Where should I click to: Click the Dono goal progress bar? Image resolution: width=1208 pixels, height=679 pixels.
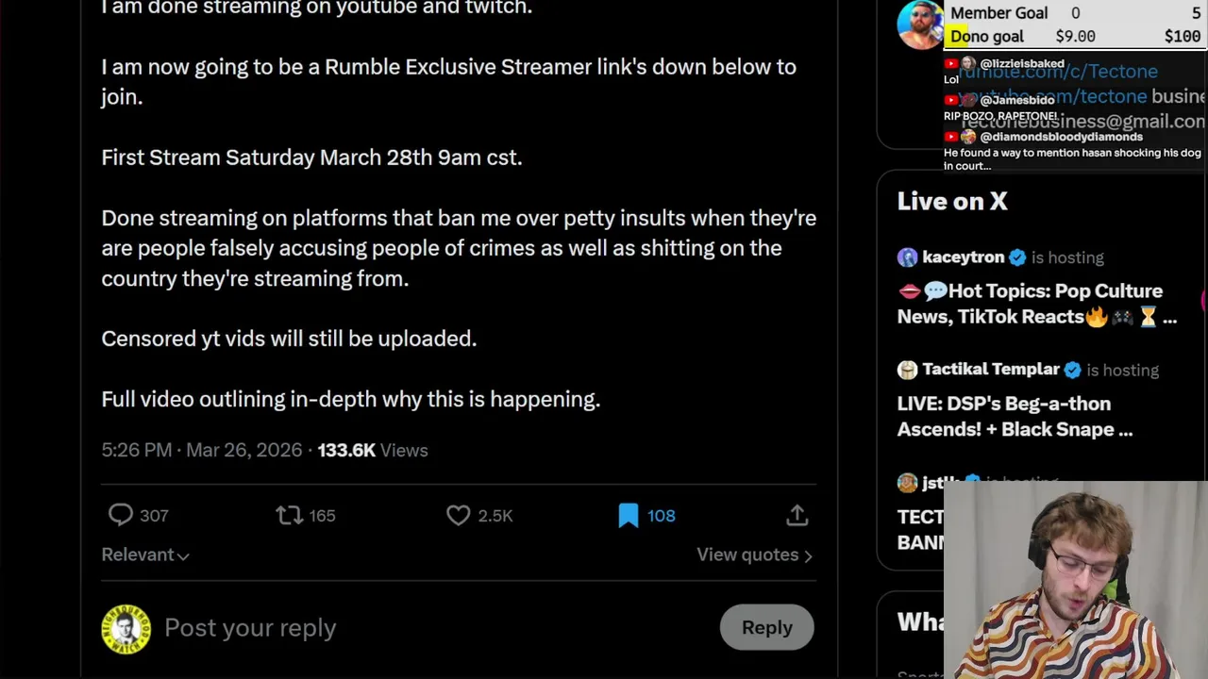click(x=1075, y=37)
